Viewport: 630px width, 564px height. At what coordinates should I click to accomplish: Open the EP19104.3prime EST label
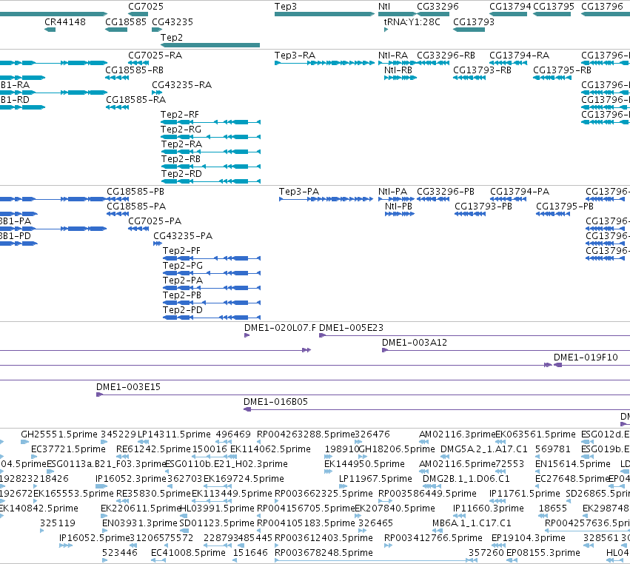point(529,537)
